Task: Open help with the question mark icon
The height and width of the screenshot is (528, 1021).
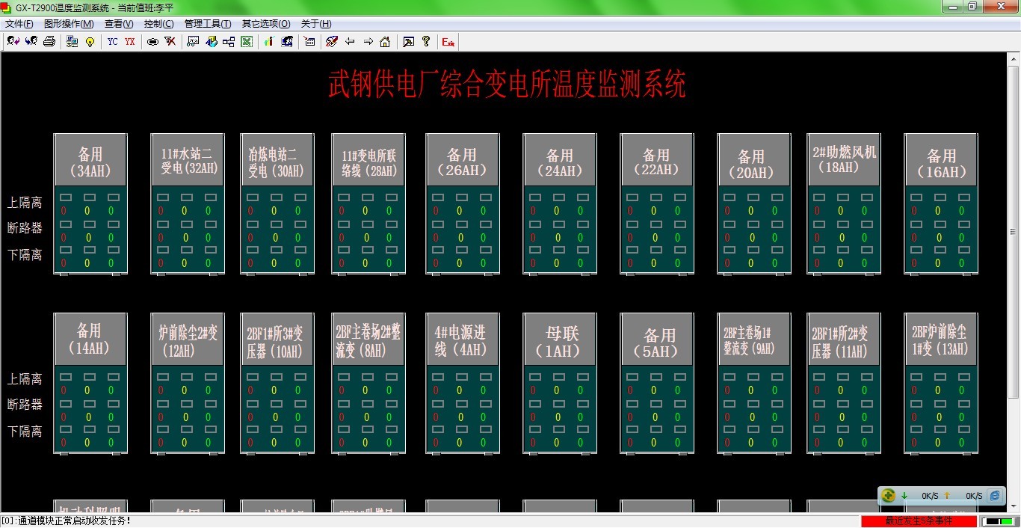Action: pyautogui.click(x=426, y=41)
